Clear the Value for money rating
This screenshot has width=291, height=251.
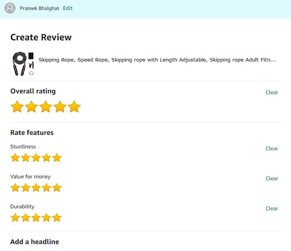(x=272, y=178)
